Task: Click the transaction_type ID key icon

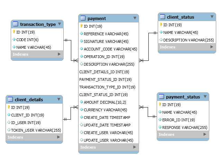Action: [x=14, y=32]
